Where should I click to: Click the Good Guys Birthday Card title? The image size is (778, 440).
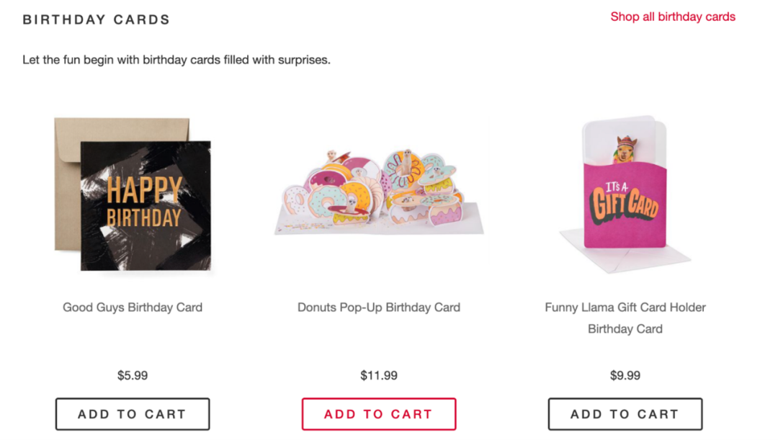point(133,307)
